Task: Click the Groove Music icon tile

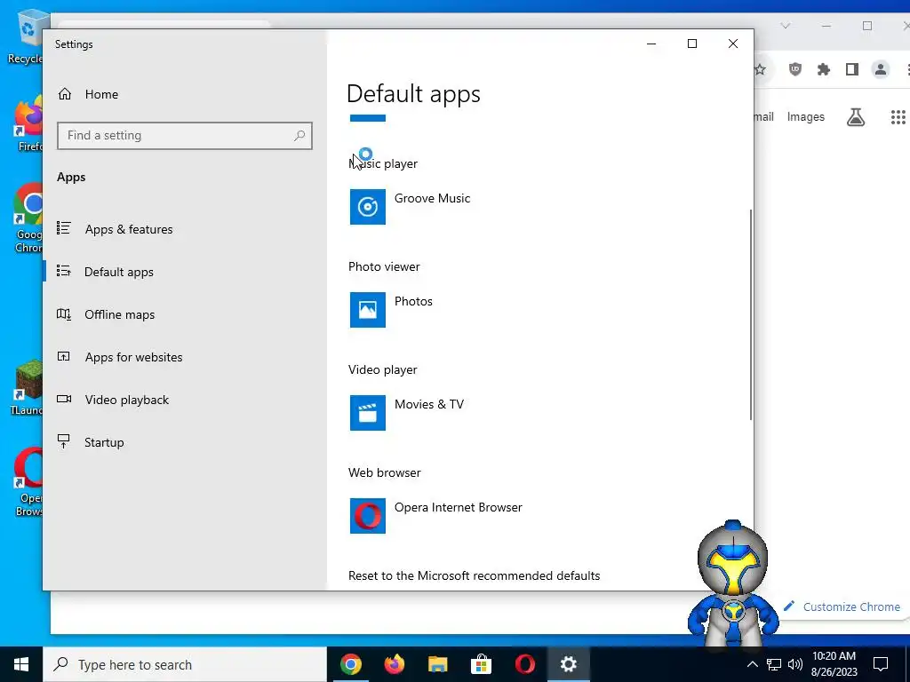Action: (368, 207)
